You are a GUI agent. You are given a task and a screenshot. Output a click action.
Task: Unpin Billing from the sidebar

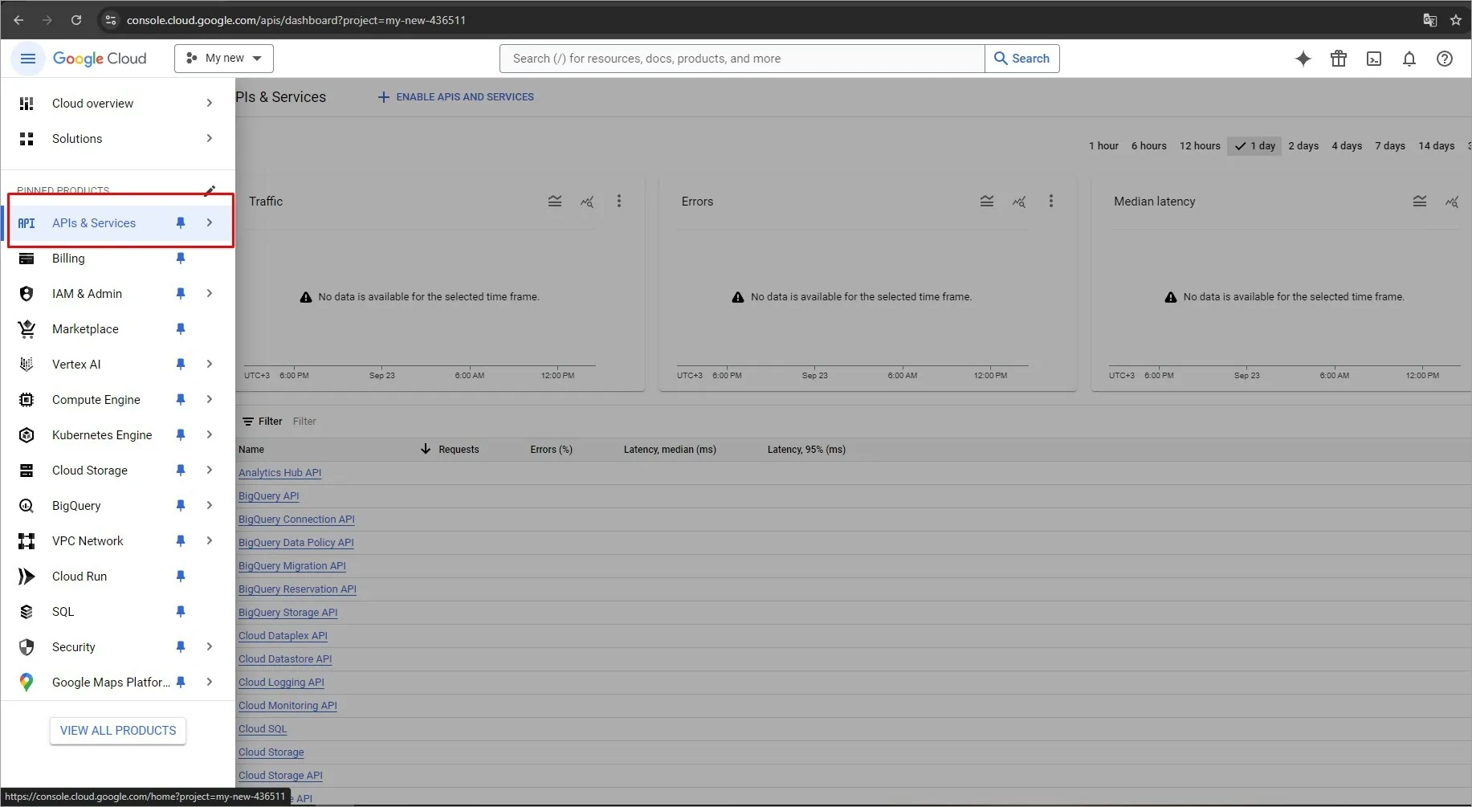pos(180,258)
